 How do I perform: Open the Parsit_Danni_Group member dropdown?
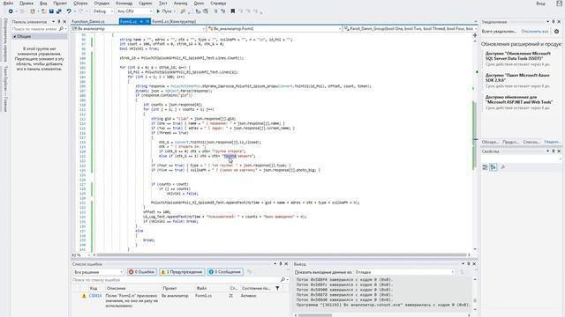coord(411,28)
